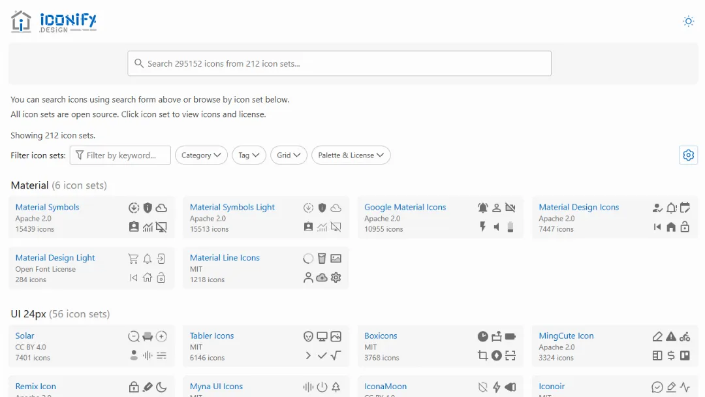This screenshot has width=705, height=397.
Task: Click warning triangle in MingCute Icon card
Action: click(x=671, y=336)
